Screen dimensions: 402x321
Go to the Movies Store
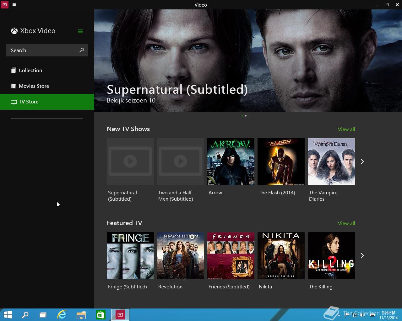pyautogui.click(x=47, y=86)
